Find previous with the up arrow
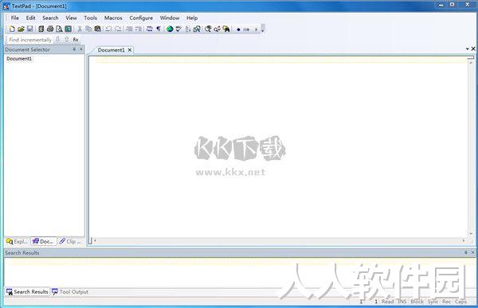Viewport: 478px width, 308px height. (x=66, y=39)
